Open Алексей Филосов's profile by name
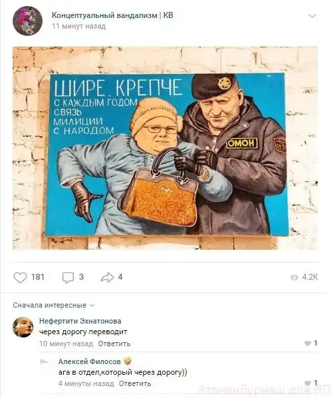Viewport: 335px width, 398px height. pos(90,361)
